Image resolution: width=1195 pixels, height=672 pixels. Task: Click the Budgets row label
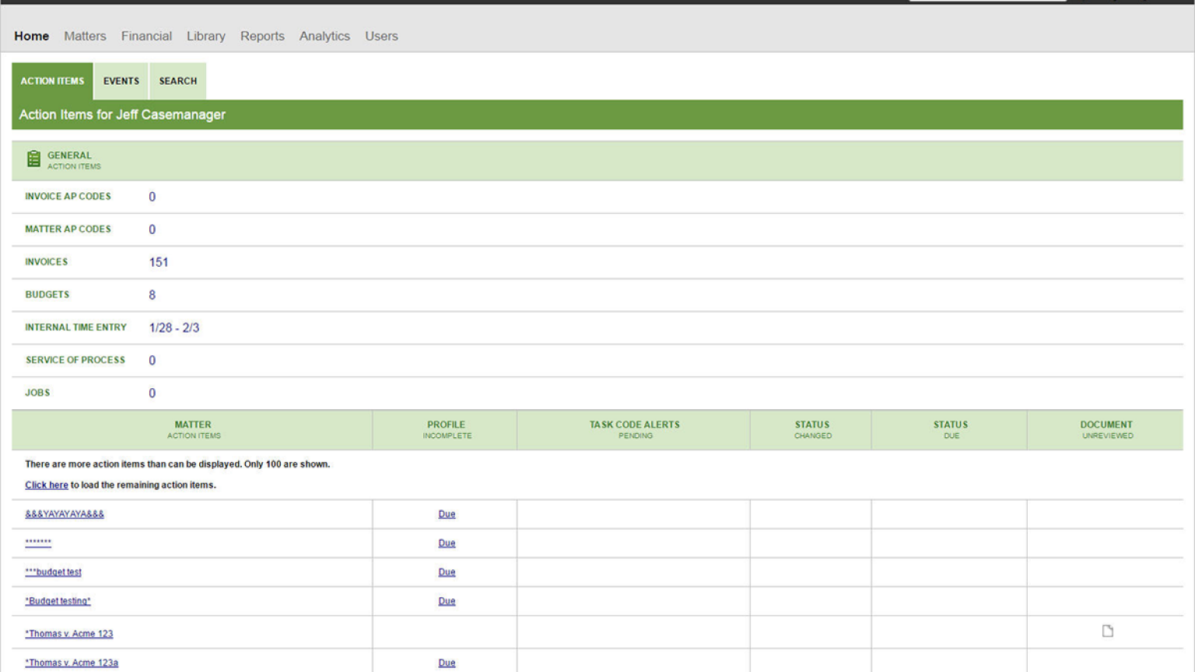(x=47, y=295)
